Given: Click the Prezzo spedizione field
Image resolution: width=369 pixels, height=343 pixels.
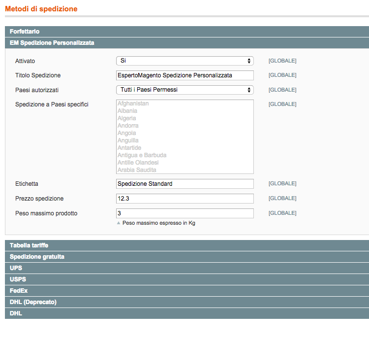Looking at the screenshot, I should click(184, 199).
